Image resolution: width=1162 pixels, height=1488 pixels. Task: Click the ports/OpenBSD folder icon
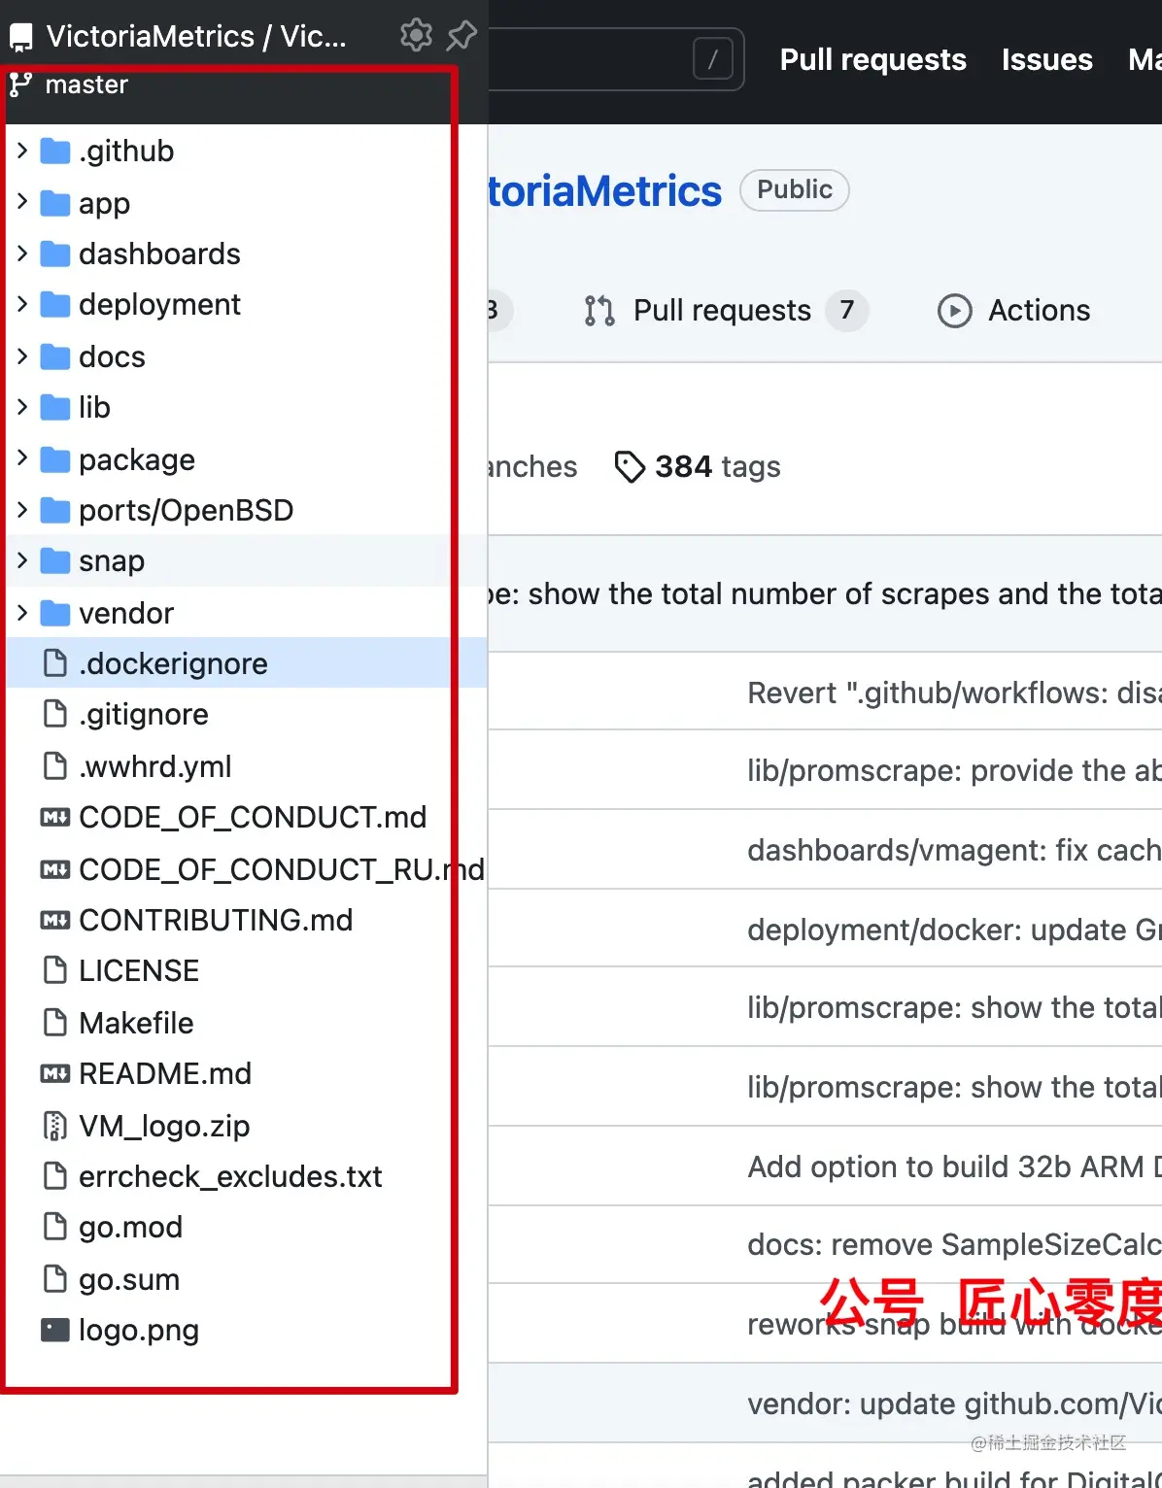55,510
